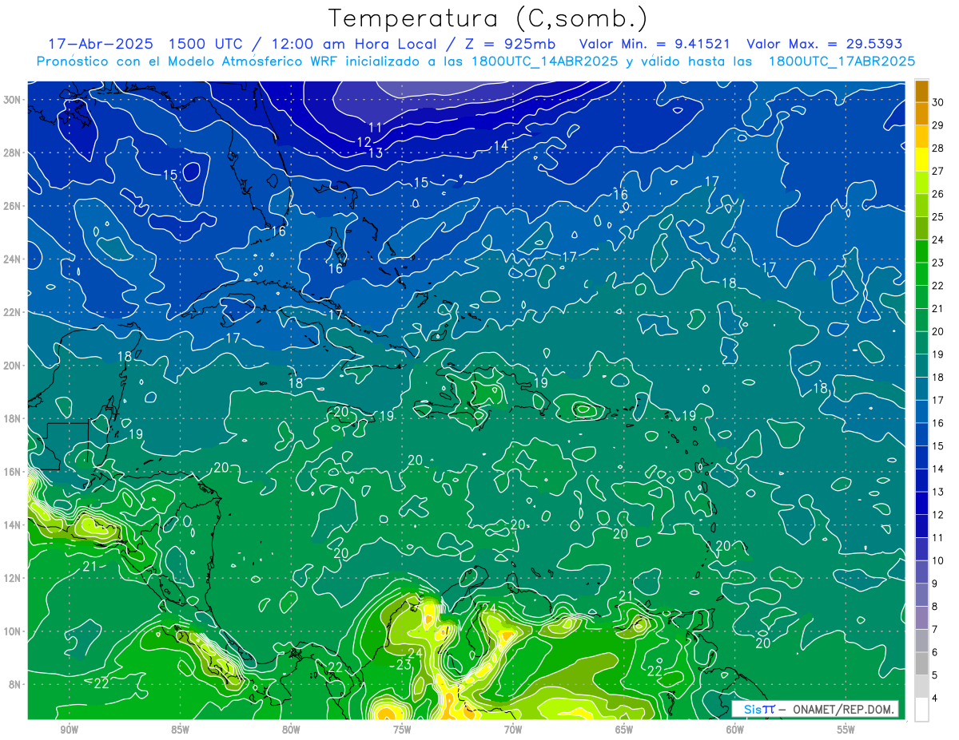
Task: Select the '30N' latitude axis label
Action: [12, 100]
